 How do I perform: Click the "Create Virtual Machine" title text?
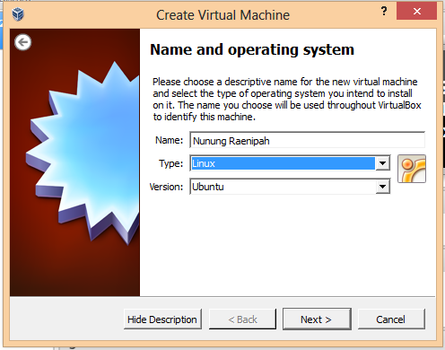point(222,15)
